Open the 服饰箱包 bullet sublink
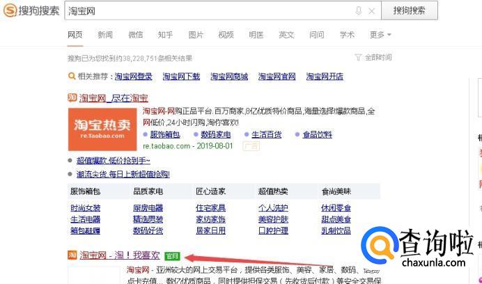The image size is (482, 284). tap(165, 134)
